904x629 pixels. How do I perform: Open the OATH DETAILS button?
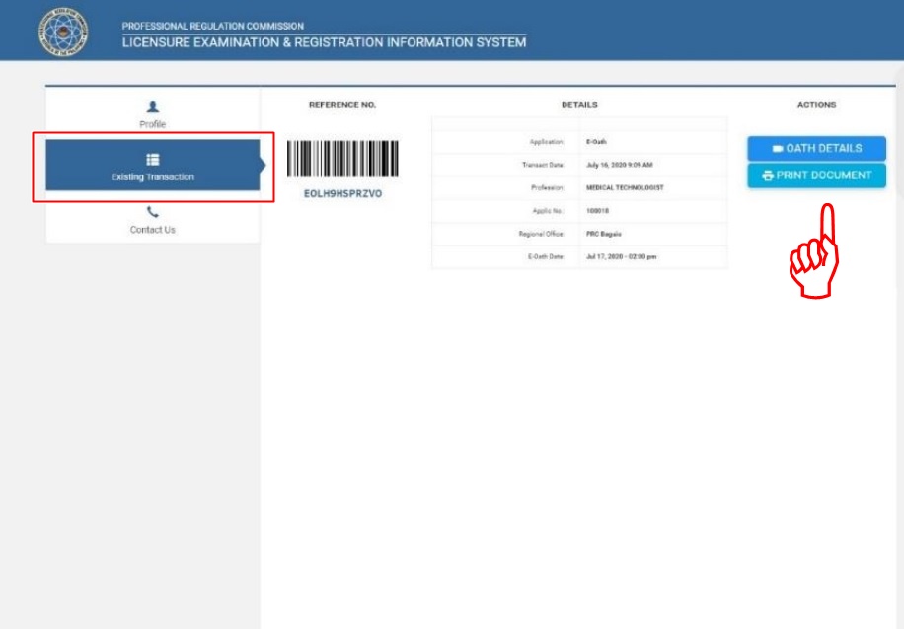pyautogui.click(x=816, y=148)
